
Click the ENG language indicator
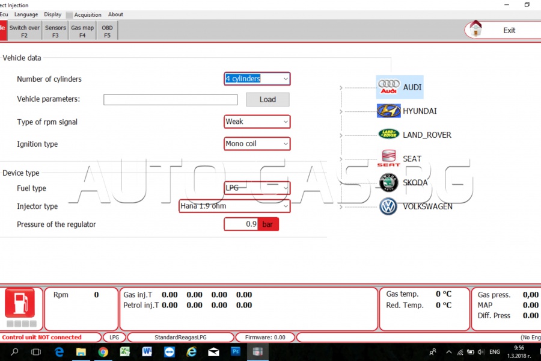pyautogui.click(x=495, y=352)
